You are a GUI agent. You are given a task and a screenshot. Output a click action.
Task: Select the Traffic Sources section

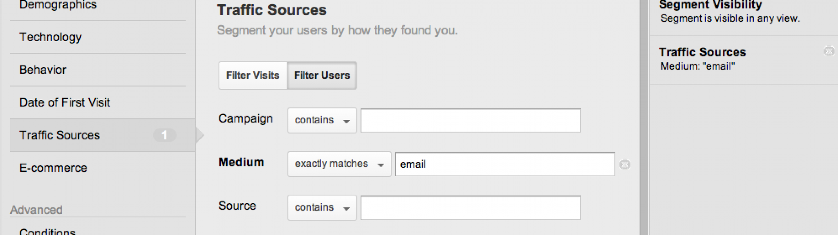tap(60, 135)
